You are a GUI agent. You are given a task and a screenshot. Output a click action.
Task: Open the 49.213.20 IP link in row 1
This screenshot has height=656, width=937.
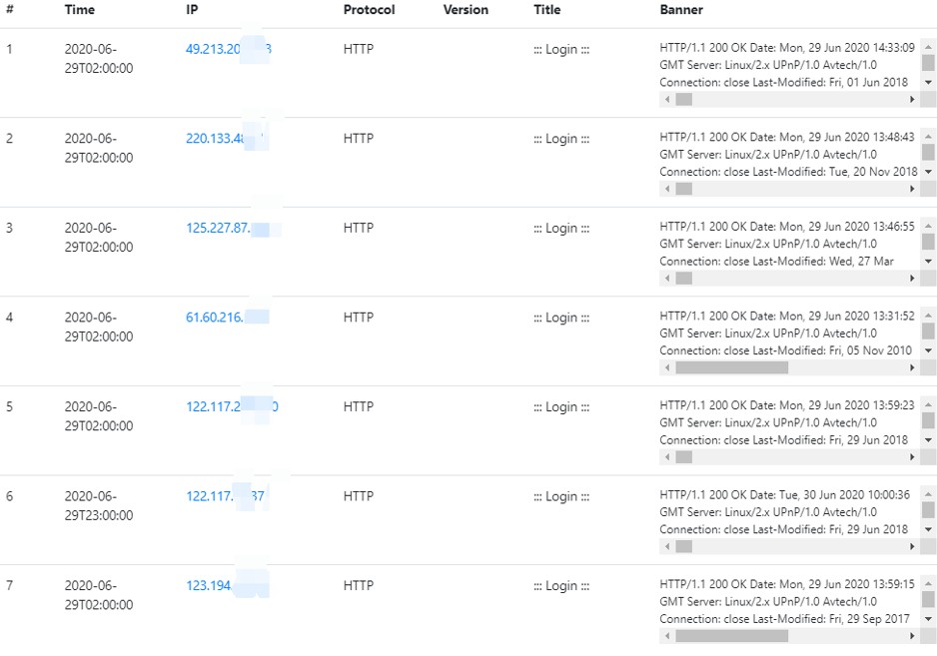pos(214,49)
